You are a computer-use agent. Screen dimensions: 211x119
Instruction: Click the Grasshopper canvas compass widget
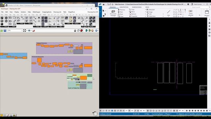pyautogui.click(x=95, y=114)
